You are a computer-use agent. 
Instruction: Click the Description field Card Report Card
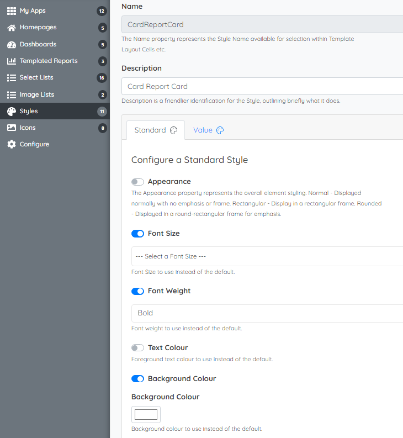point(262,86)
